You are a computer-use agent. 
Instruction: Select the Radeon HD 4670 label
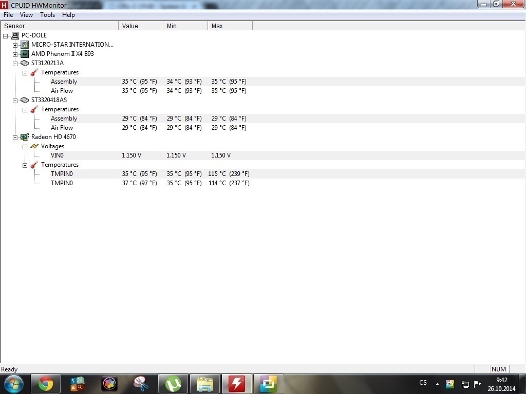point(53,136)
